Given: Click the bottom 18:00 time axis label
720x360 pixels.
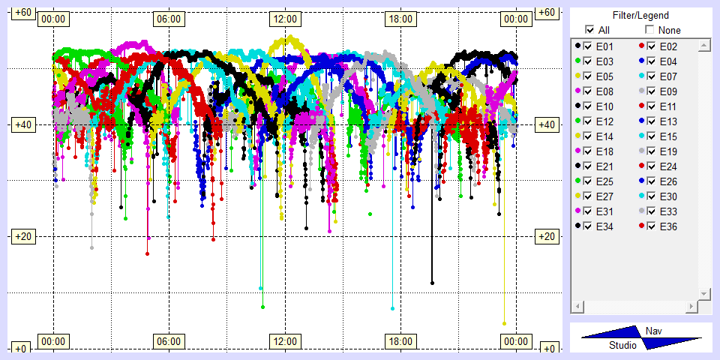Looking at the screenshot, I should tap(400, 341).
